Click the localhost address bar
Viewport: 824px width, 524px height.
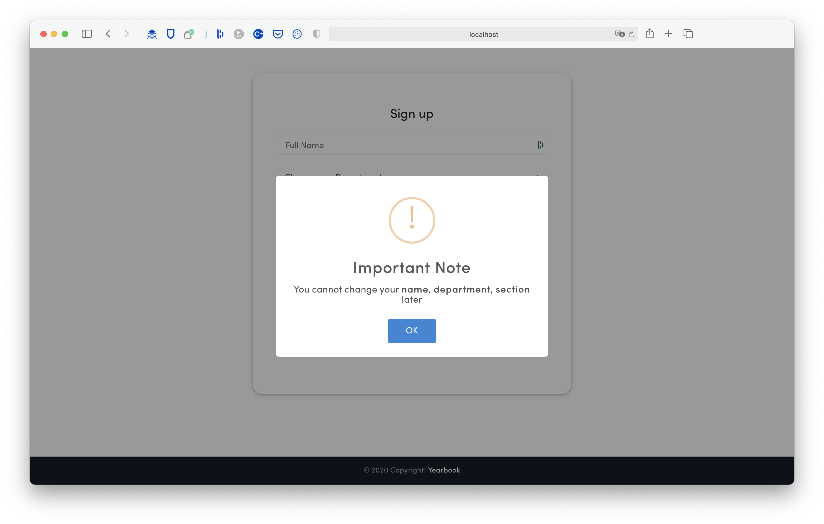point(483,34)
